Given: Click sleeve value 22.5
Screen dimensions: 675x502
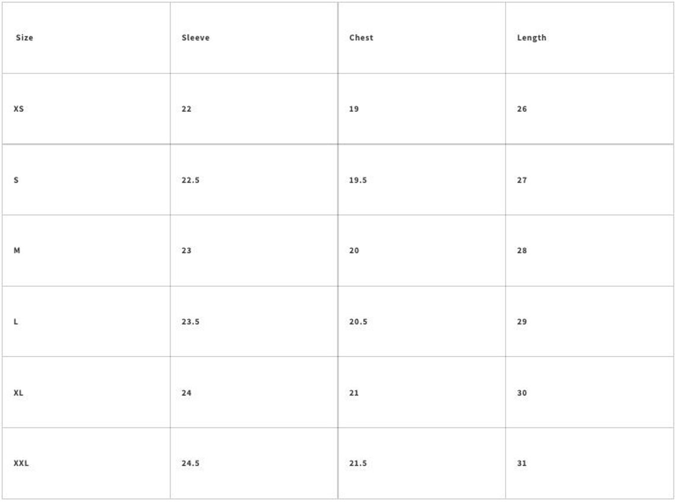Looking at the screenshot, I should point(190,180).
